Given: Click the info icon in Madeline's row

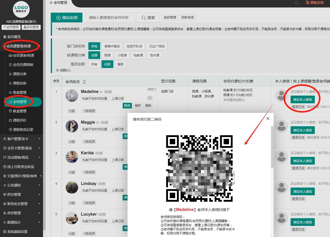Looking at the screenshot, I should (150, 98).
